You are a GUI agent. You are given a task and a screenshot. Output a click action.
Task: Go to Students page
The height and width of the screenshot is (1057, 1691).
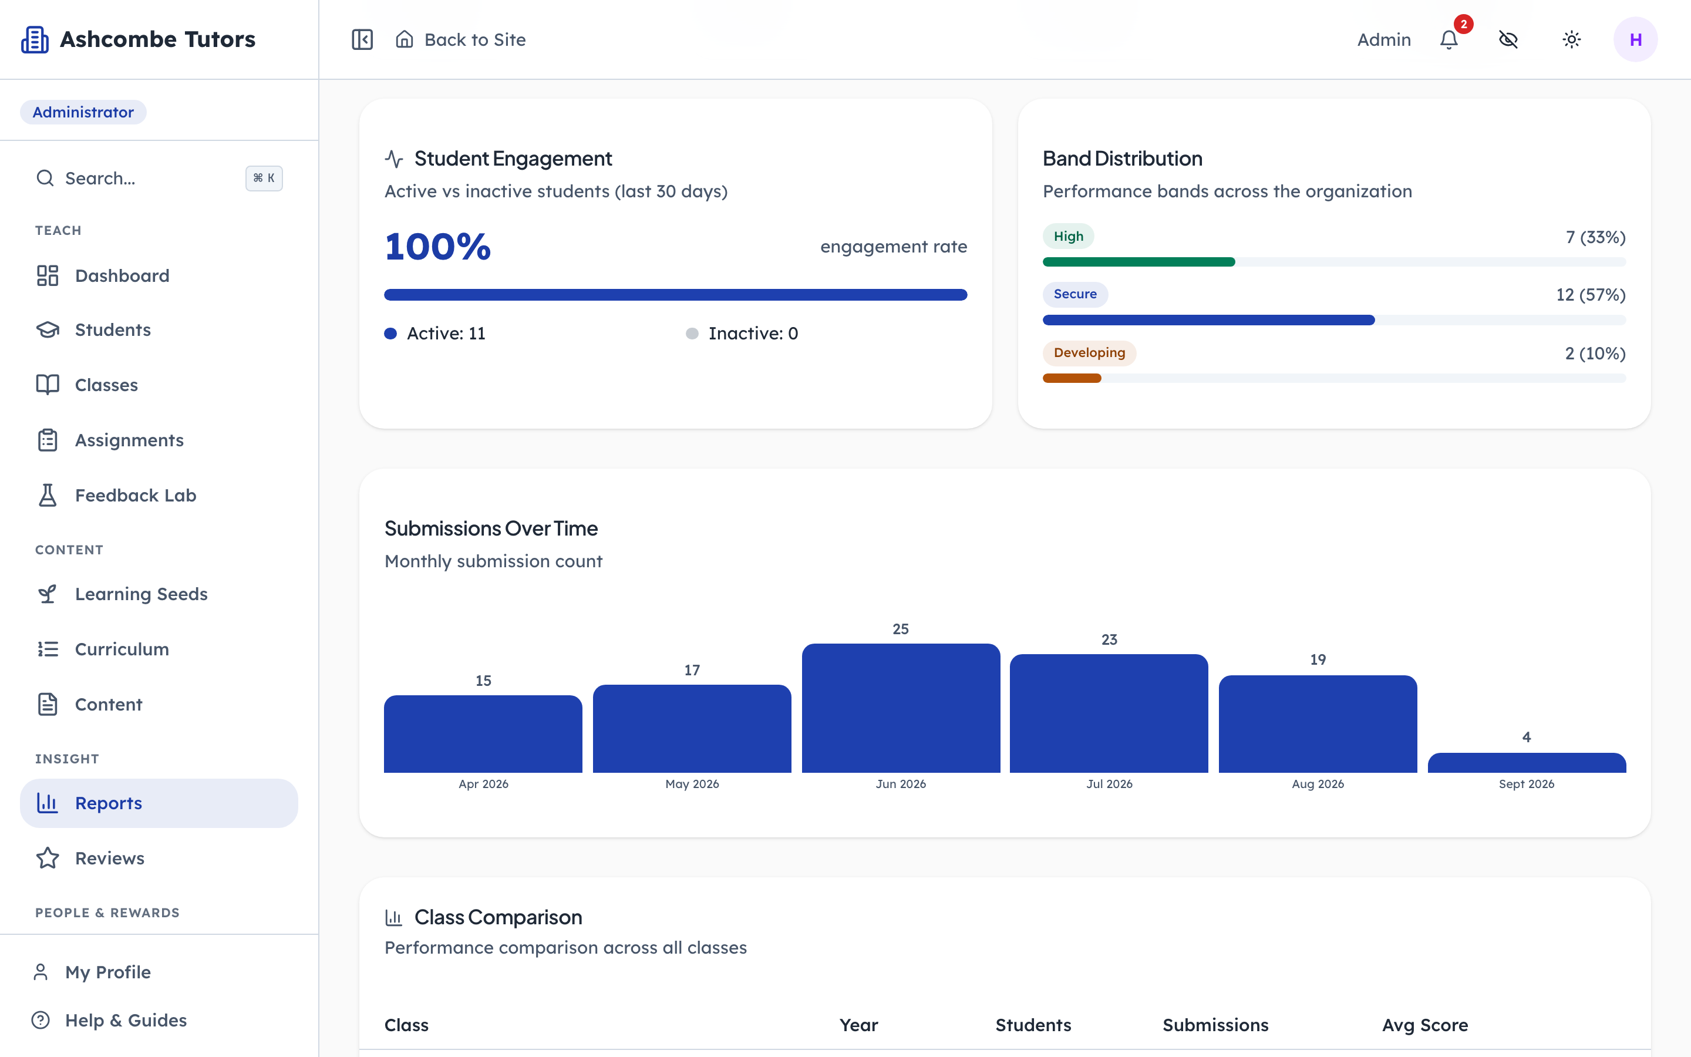[159, 330]
